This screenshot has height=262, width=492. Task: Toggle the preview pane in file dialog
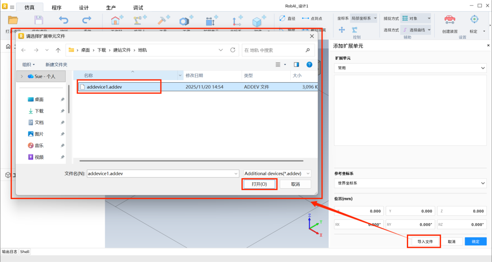point(296,64)
